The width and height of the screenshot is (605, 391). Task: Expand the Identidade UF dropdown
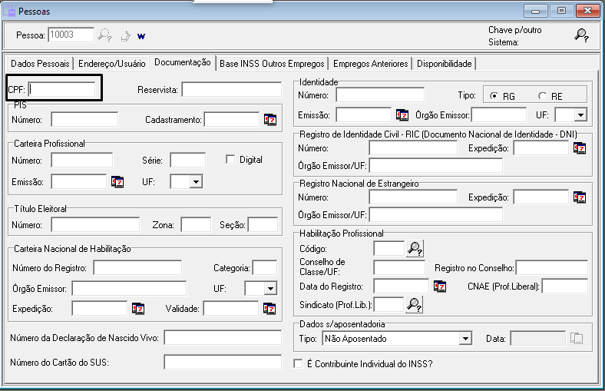pyautogui.click(x=580, y=115)
